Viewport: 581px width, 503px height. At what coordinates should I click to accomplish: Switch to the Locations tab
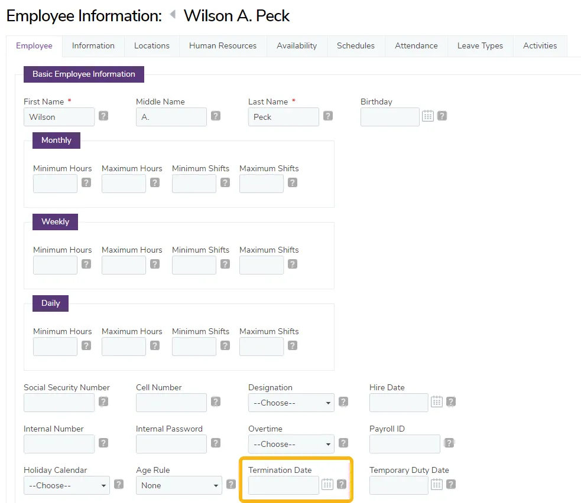[152, 46]
